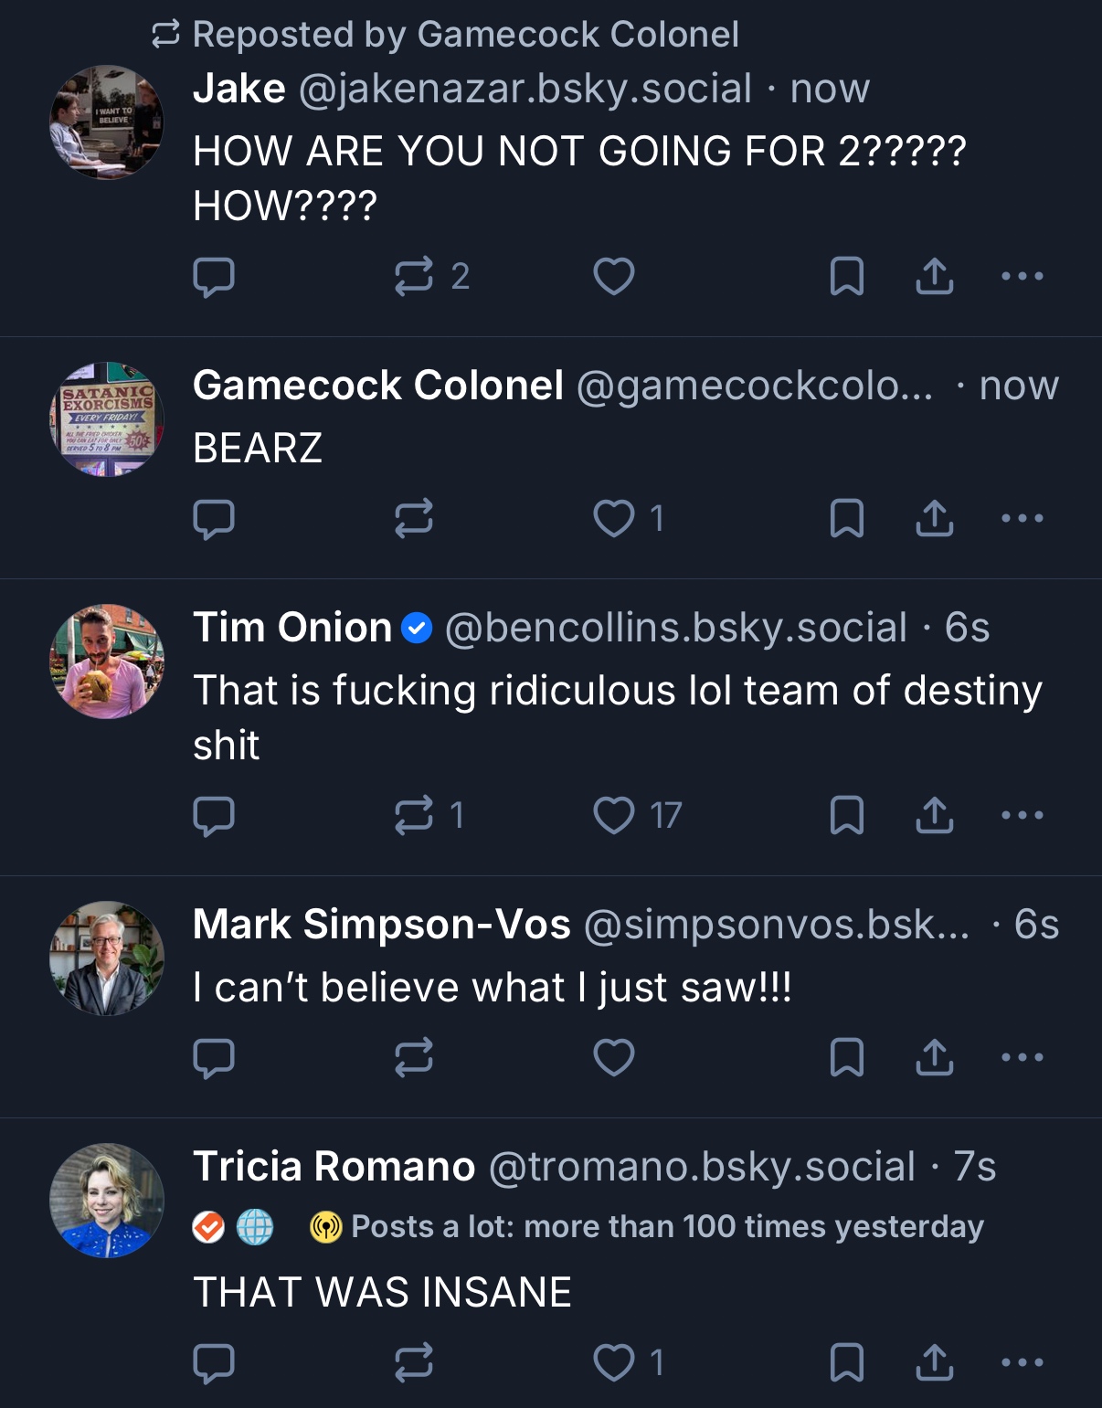The image size is (1102, 1408).
Task: View Tricia Romano's profile avatar
Action: (107, 1200)
